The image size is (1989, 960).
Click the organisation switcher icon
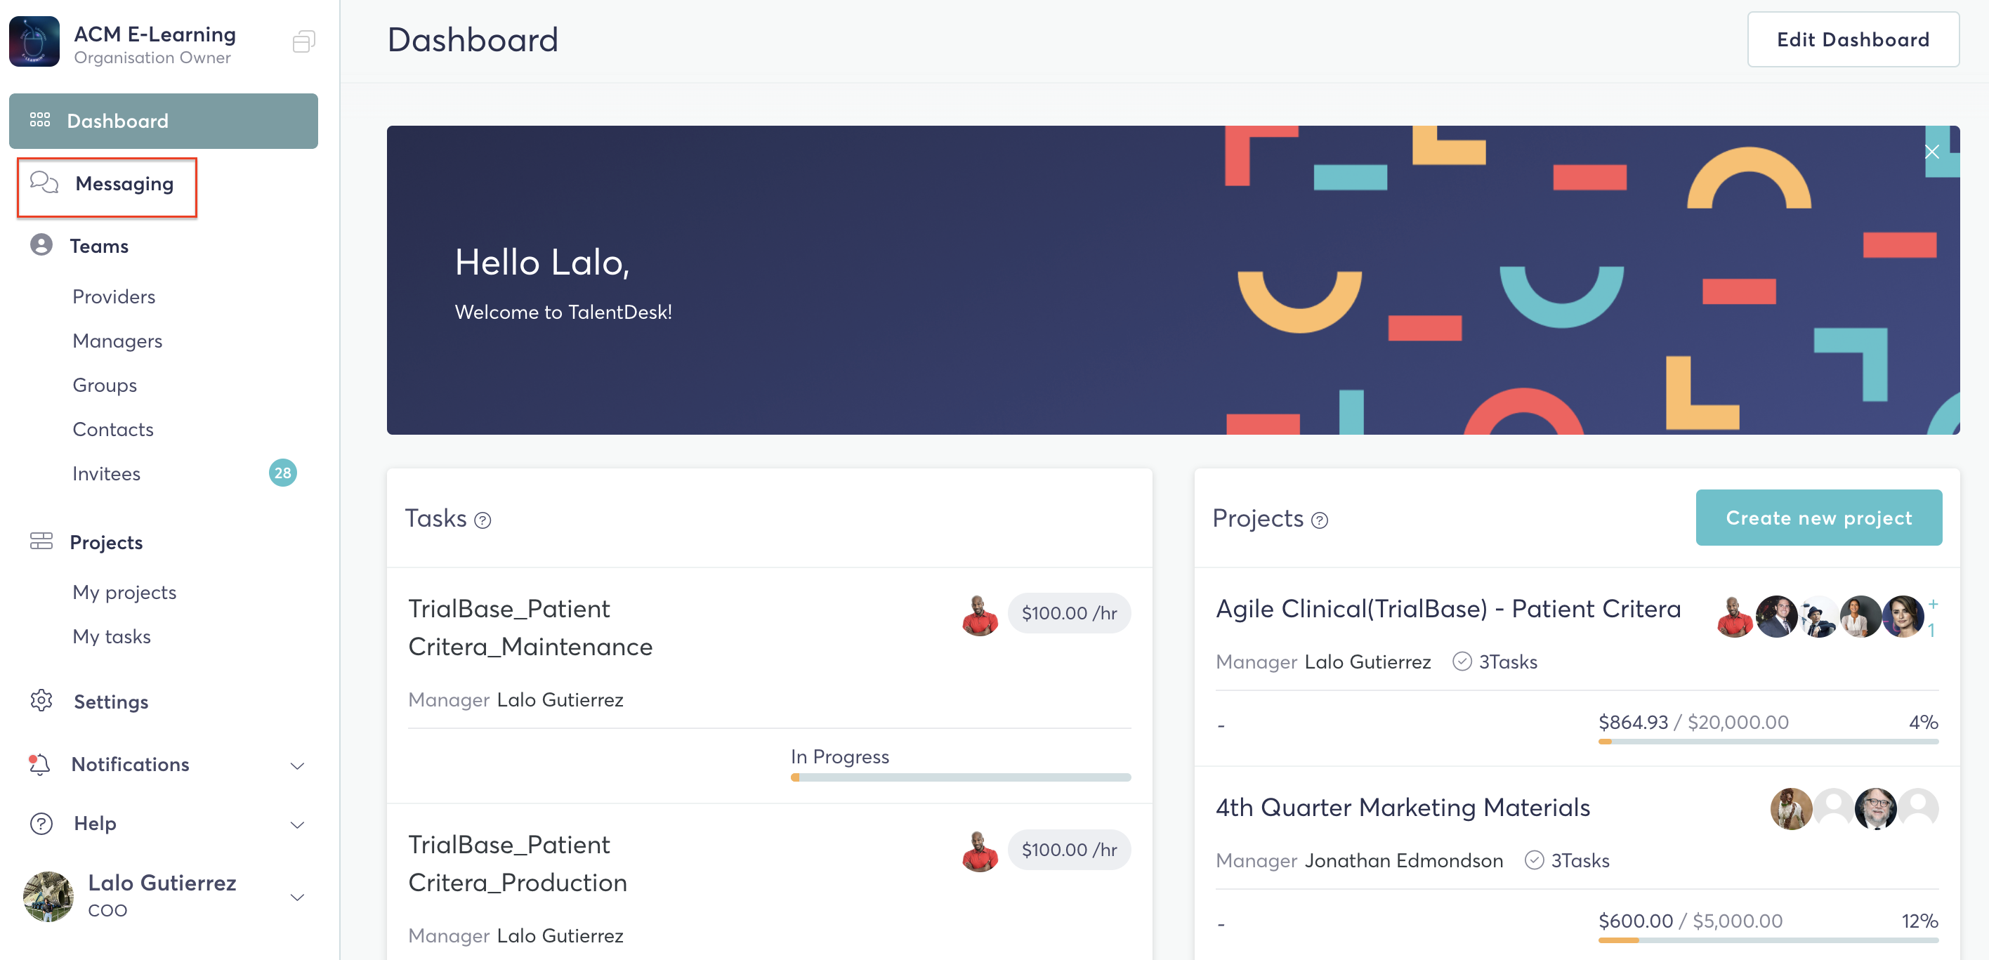(x=303, y=41)
